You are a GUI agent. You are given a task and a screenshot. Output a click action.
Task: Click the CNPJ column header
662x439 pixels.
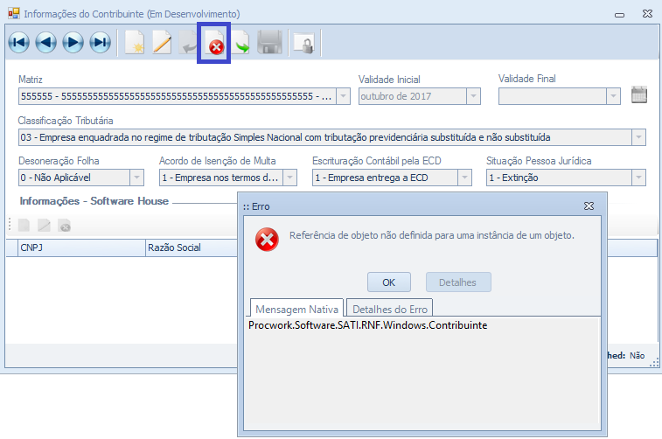pos(81,247)
